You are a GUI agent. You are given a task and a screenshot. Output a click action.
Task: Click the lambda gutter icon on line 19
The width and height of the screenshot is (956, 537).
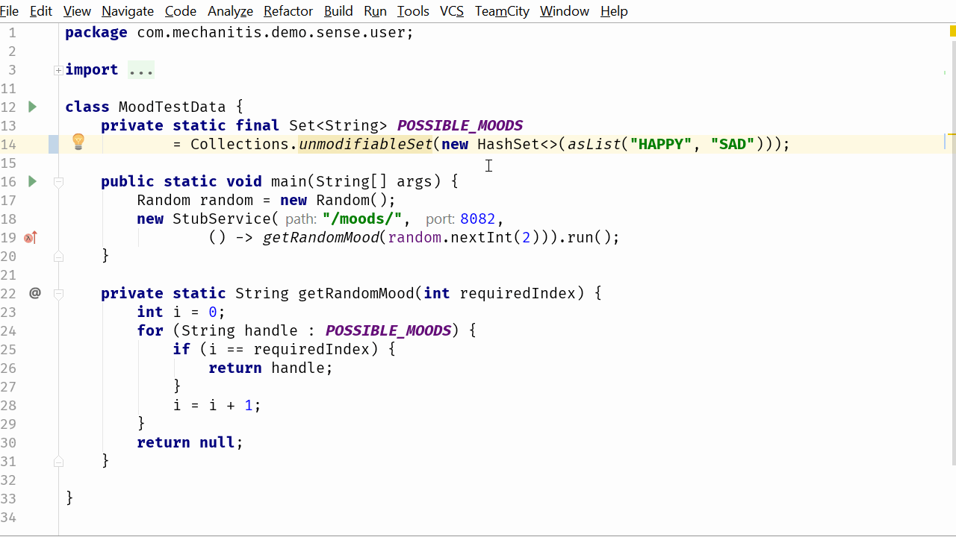pyautogui.click(x=28, y=237)
